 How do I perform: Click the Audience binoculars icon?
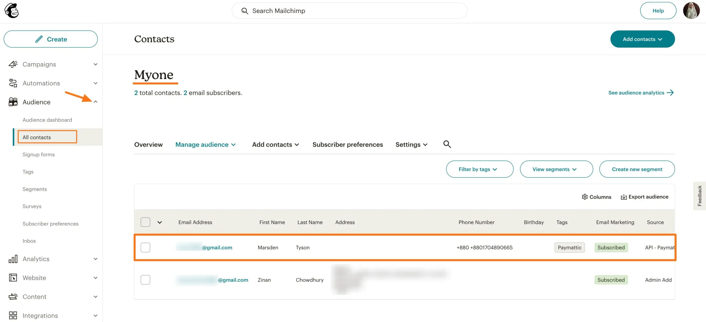13,102
